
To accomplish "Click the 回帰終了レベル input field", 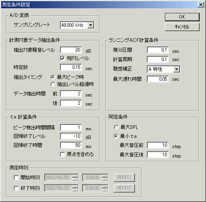I will point(71,136).
